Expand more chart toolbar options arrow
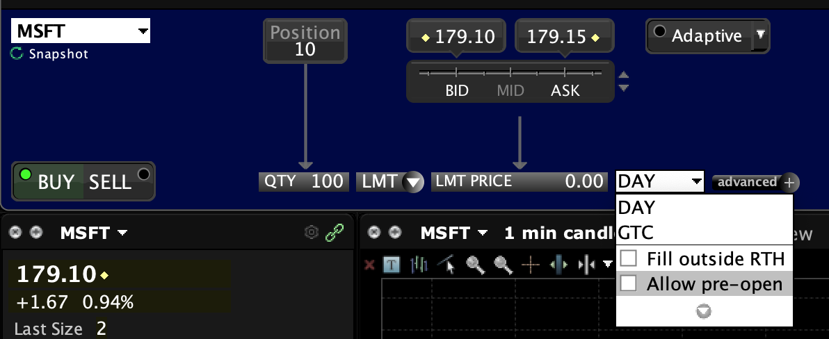 point(607,264)
